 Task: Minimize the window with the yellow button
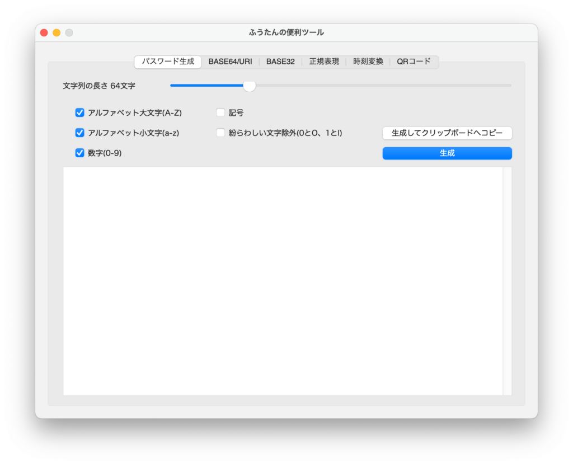pos(56,32)
